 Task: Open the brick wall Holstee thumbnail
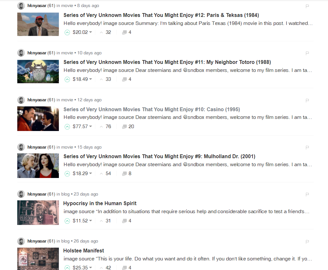(x=38, y=259)
